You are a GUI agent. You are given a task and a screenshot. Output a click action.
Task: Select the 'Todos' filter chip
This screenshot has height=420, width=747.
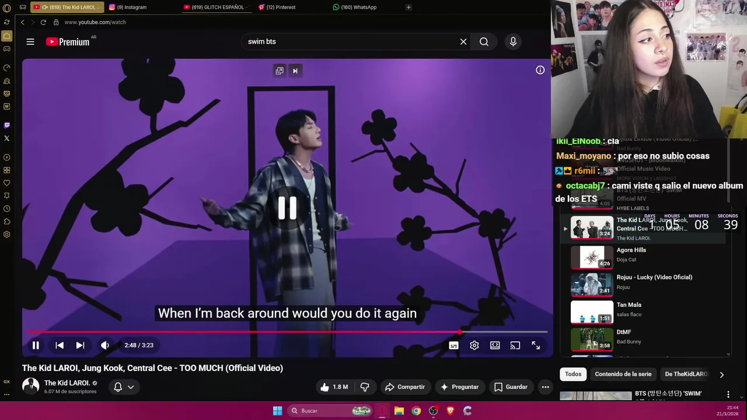click(x=573, y=374)
